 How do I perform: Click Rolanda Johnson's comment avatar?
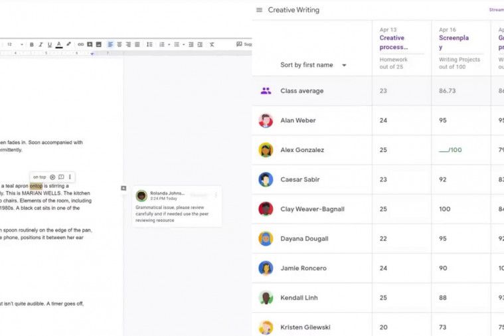click(x=141, y=195)
